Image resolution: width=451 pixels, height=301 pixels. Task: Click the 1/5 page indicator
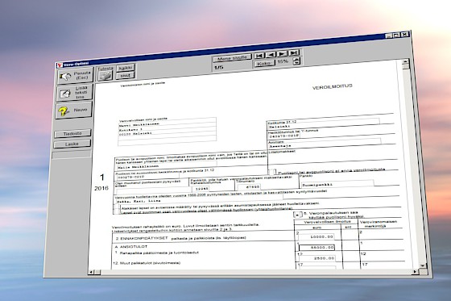218,68
